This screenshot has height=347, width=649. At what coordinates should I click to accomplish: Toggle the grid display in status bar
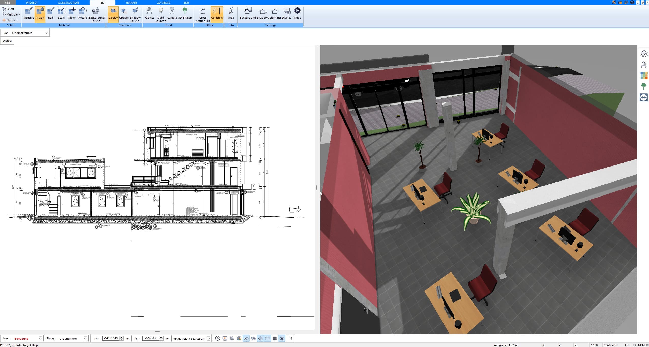275,338
